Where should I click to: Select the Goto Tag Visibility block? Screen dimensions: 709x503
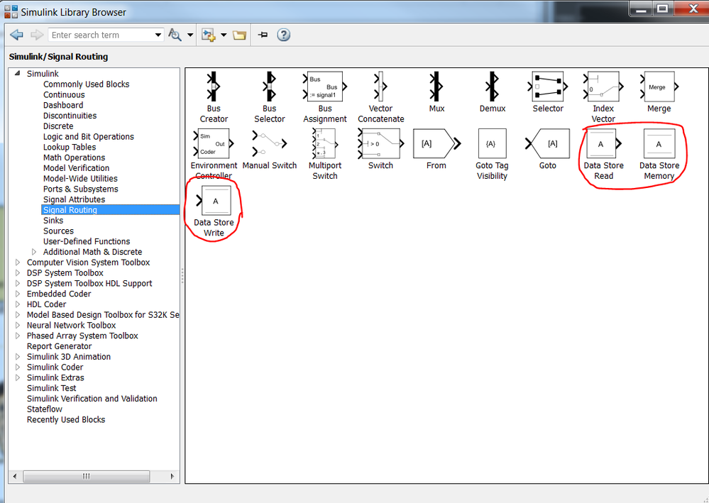492,144
